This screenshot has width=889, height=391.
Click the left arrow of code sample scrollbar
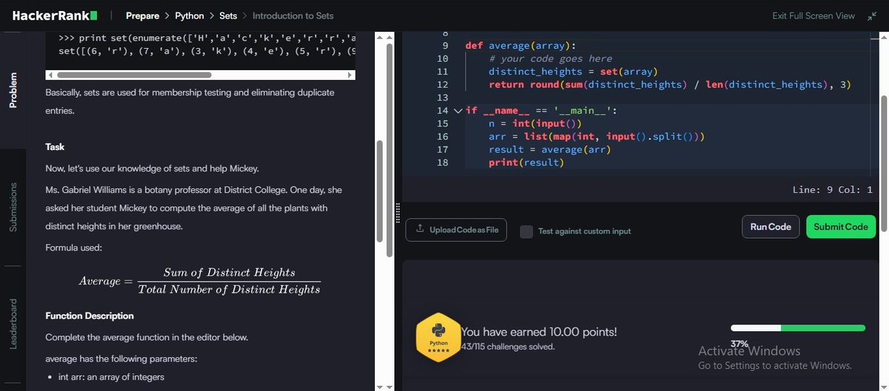pyautogui.click(x=50, y=75)
